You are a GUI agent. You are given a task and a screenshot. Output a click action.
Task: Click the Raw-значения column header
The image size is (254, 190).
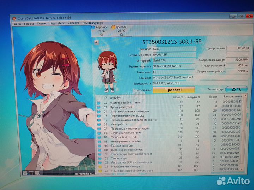click(233, 96)
